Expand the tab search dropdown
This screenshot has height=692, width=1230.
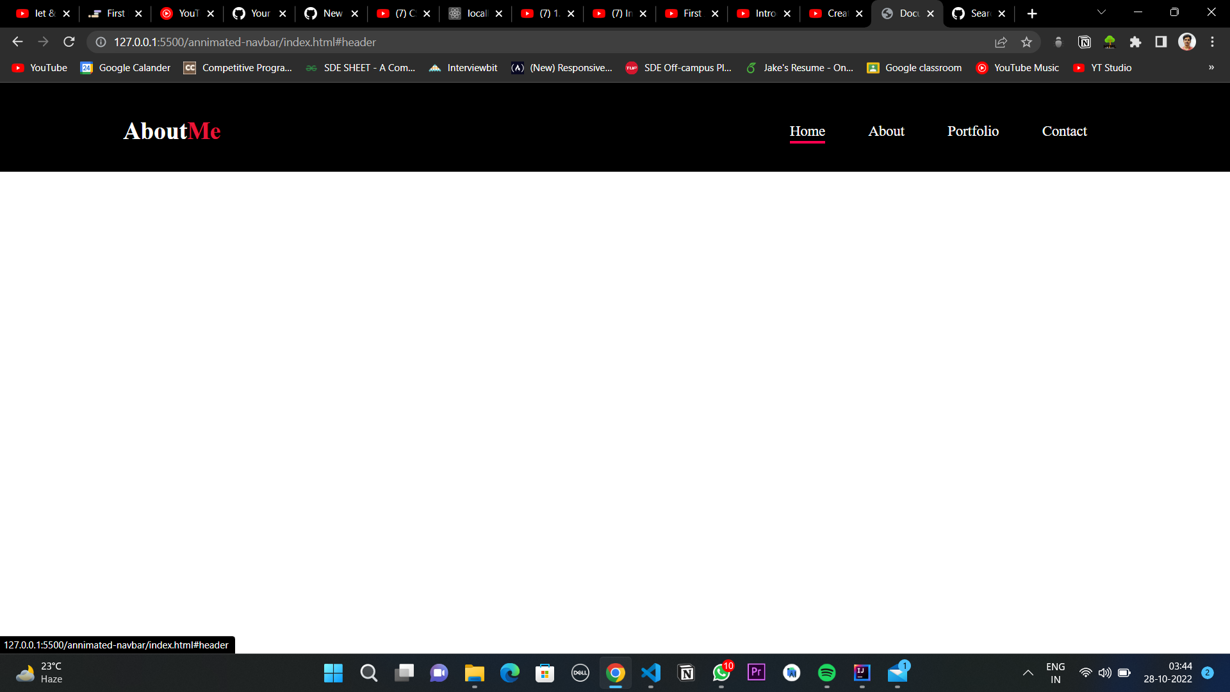(1101, 12)
